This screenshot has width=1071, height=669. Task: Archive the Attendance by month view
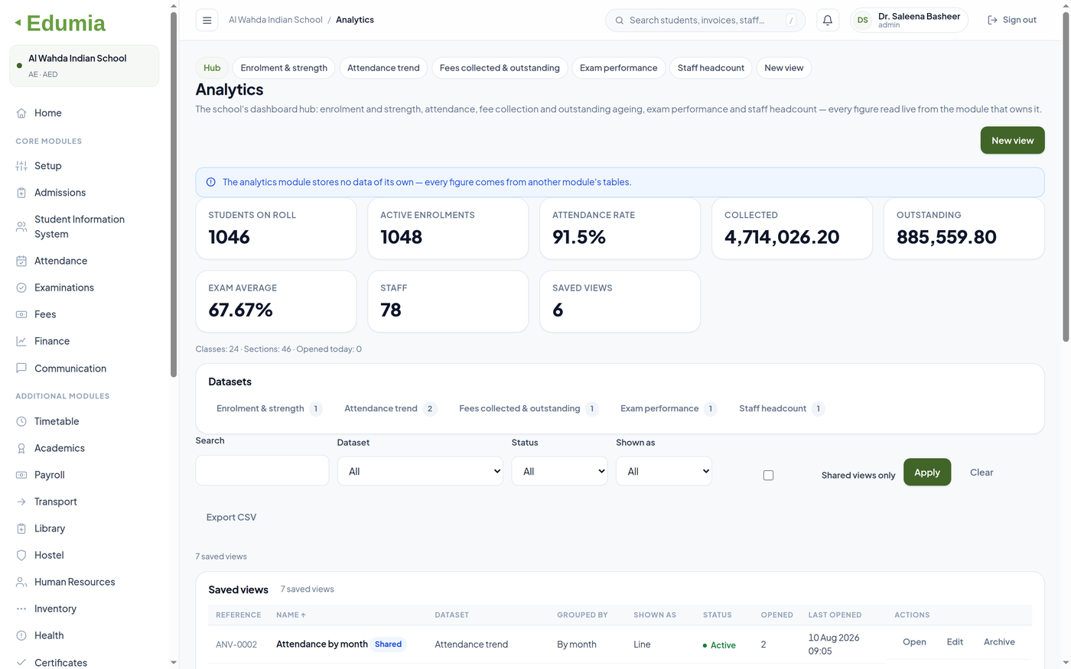[x=999, y=642]
